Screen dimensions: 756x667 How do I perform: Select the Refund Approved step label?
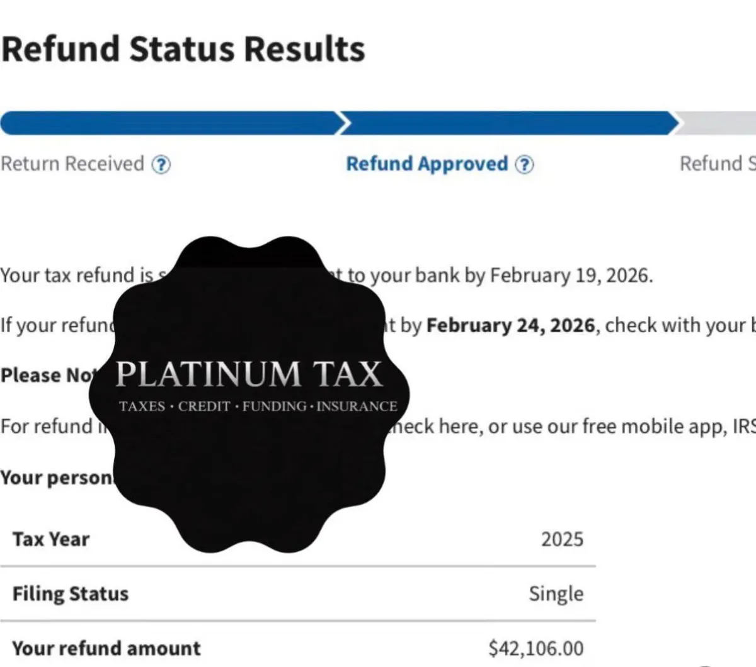(x=427, y=164)
